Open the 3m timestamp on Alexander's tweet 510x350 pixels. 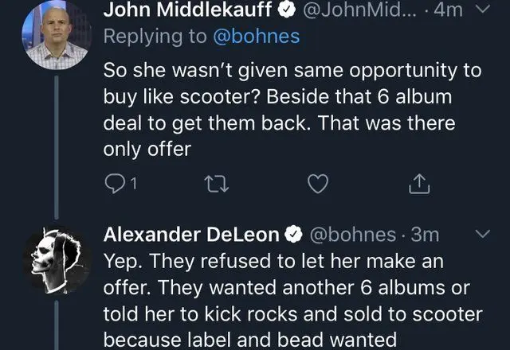[428, 235]
